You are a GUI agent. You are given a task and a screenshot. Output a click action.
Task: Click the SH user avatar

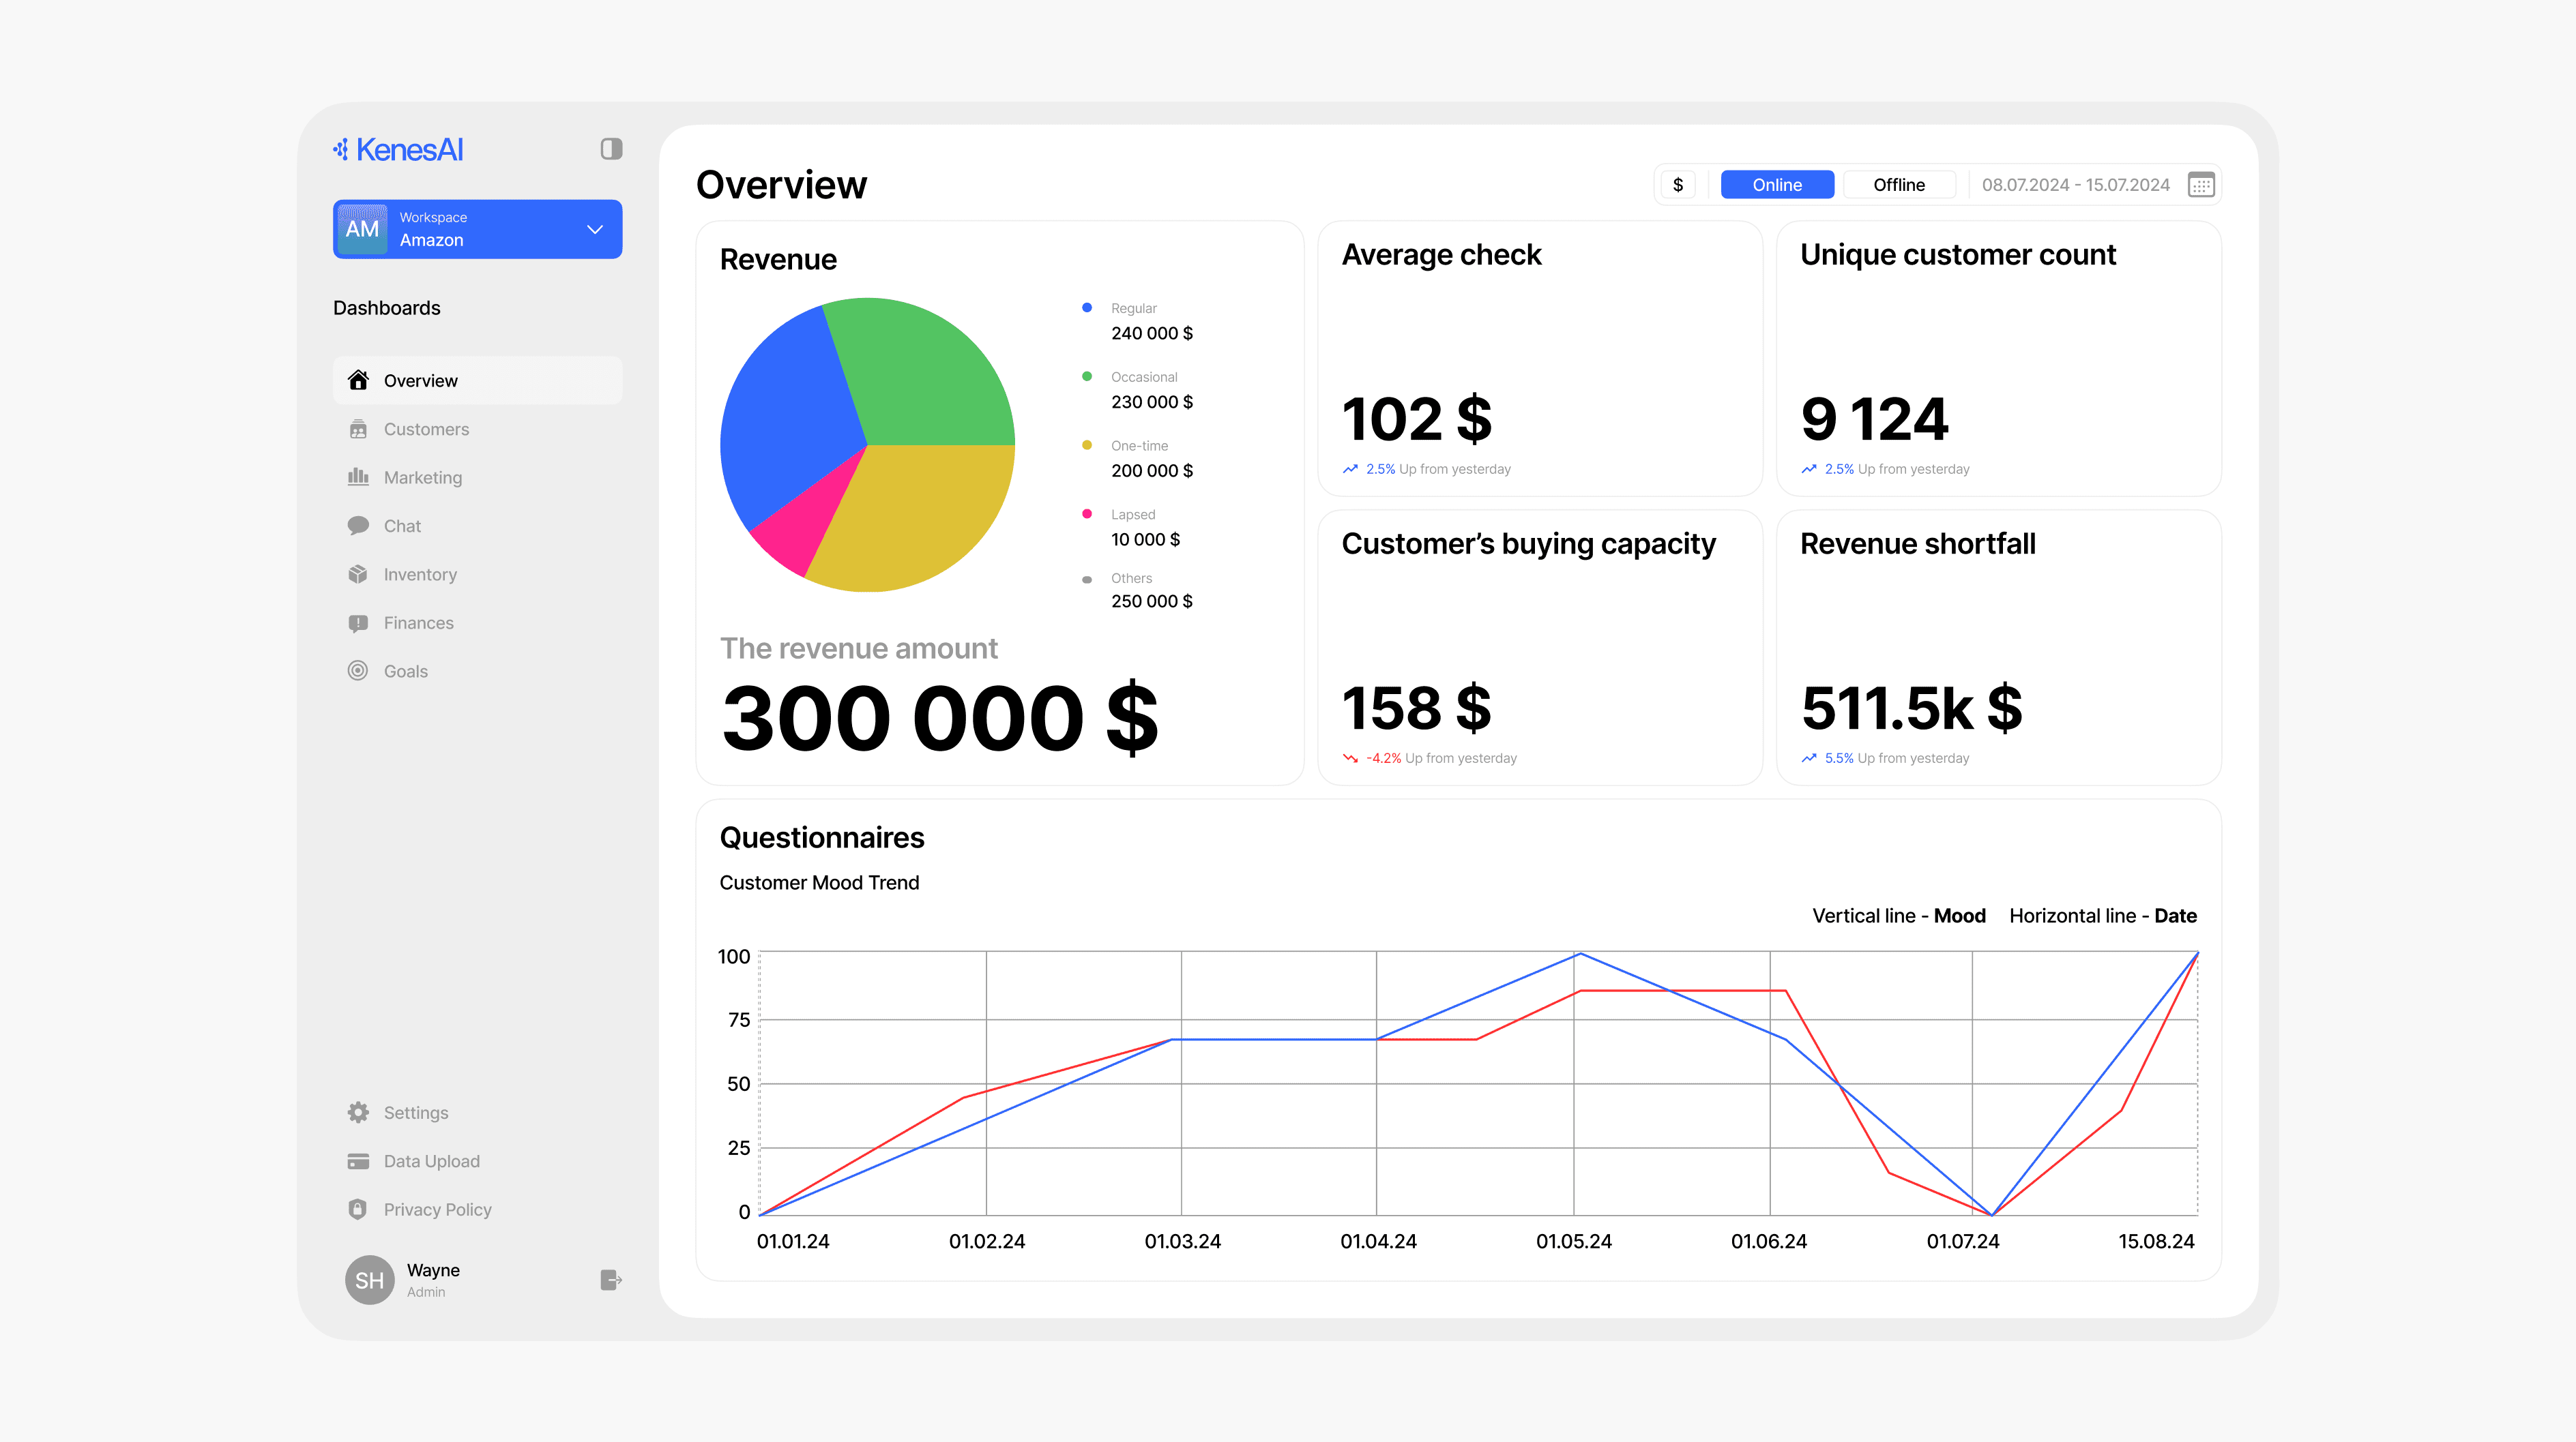(370, 1280)
